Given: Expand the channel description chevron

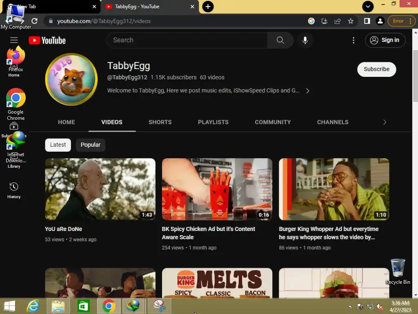Looking at the screenshot, I should point(308,91).
